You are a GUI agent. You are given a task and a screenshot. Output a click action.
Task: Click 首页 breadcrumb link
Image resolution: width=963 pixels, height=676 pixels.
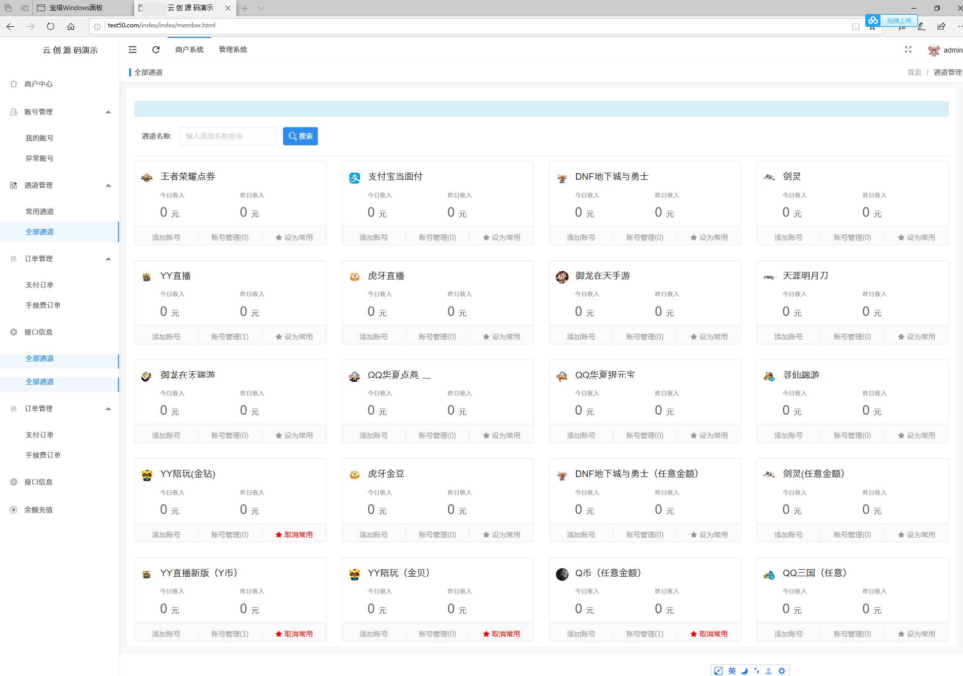[x=914, y=72]
